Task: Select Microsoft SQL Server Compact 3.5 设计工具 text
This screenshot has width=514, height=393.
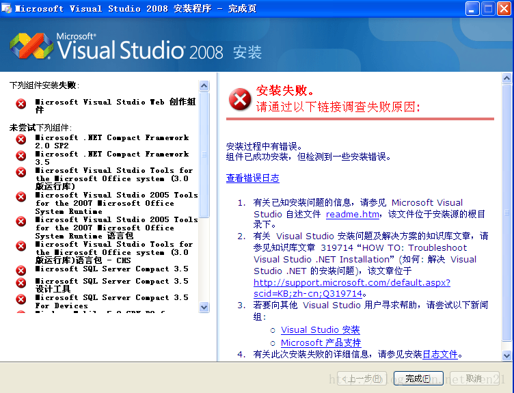Action: 112,285
